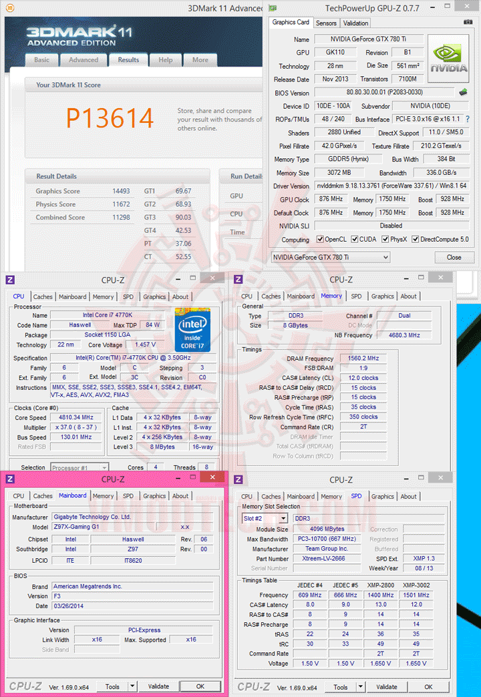
Task: Toggle the OpenCL checkbox in GPU-Z
Action: pyautogui.click(x=320, y=239)
